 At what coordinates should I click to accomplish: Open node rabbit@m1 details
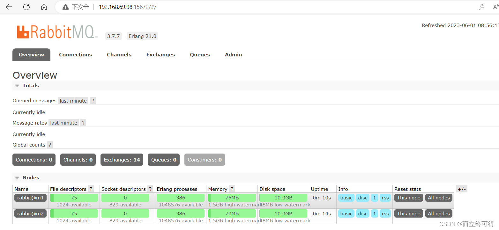point(30,198)
